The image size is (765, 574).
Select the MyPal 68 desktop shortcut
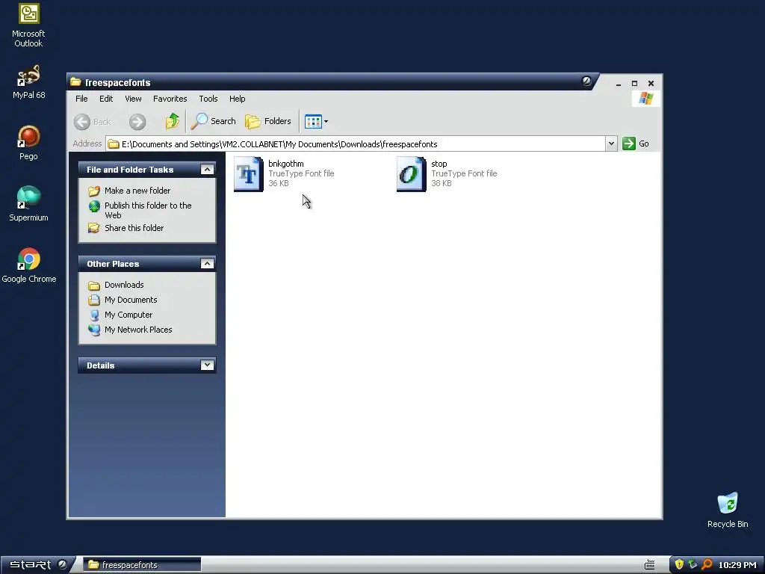pos(28,81)
